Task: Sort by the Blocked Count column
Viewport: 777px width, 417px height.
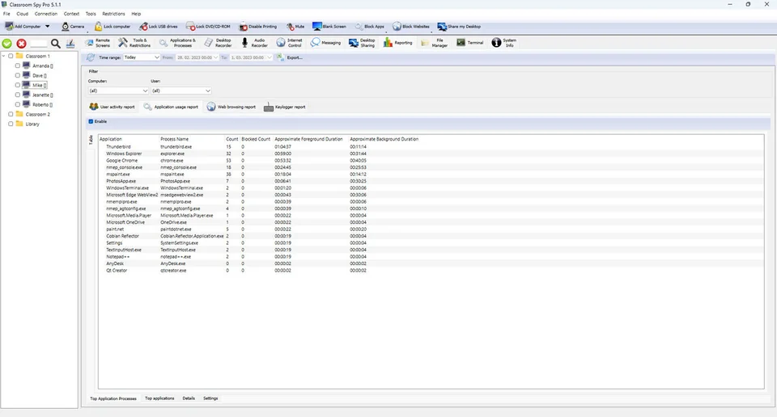Action: tap(256, 139)
